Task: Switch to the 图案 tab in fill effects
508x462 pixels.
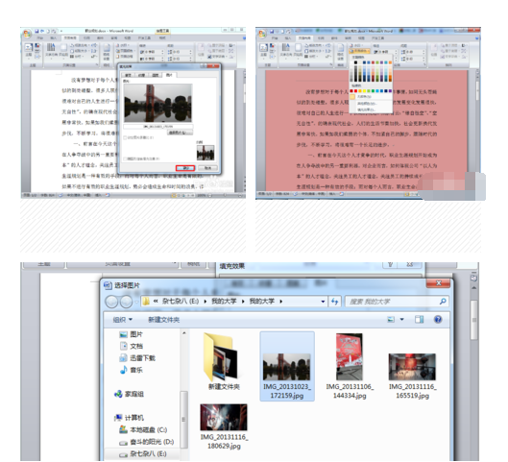Action: click(x=156, y=75)
